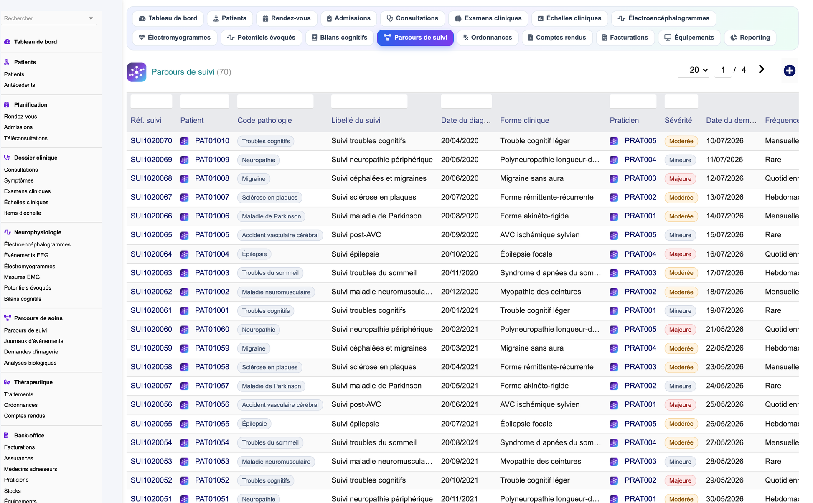
Task: Click patient icon beside PAT01001
Action: [x=184, y=311]
